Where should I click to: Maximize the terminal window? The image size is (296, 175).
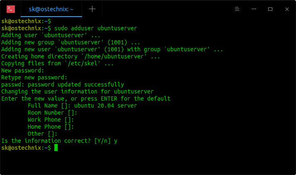pos(270,9)
